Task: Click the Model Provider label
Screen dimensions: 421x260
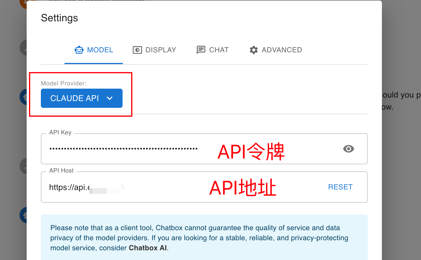Action: click(64, 83)
